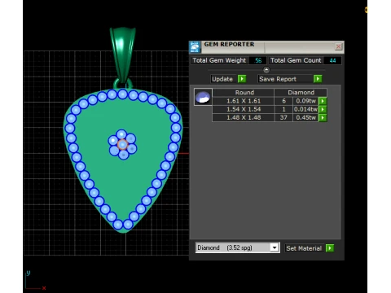Click the Total Gem Count value 44
391x293 pixels.
[332, 60]
